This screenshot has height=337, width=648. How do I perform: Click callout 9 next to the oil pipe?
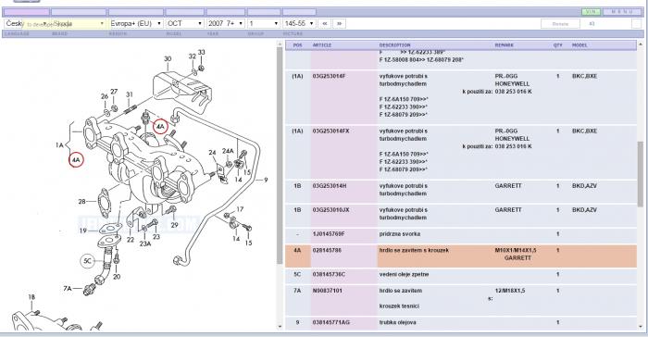click(x=266, y=180)
